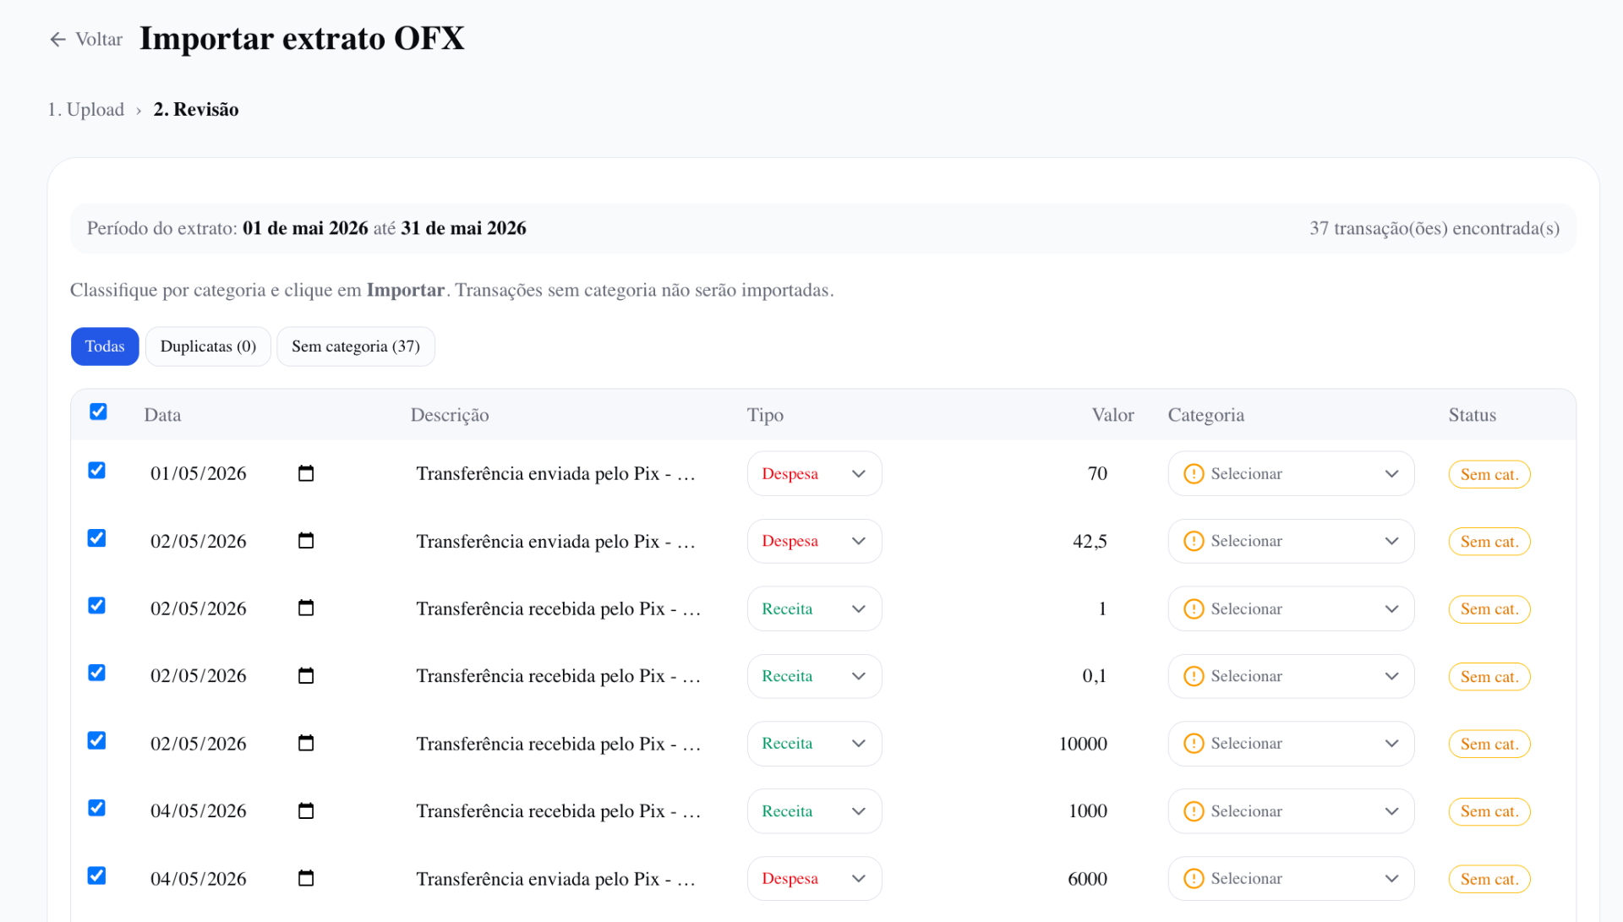Click Sem cat. status badge in 1000 row
Screen dimensions: 1623x922
1489,811
